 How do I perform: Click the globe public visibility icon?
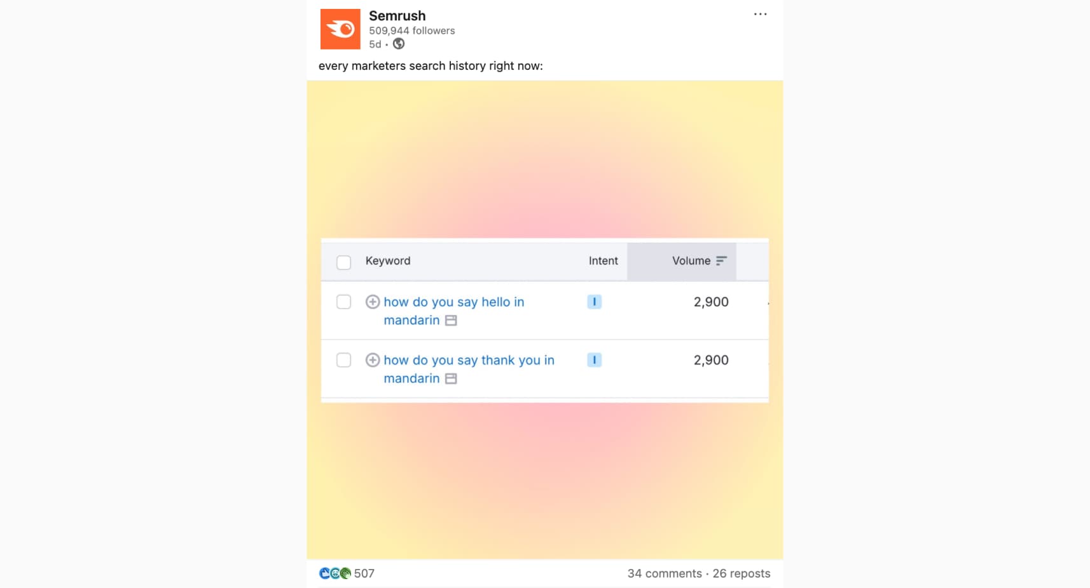point(399,44)
